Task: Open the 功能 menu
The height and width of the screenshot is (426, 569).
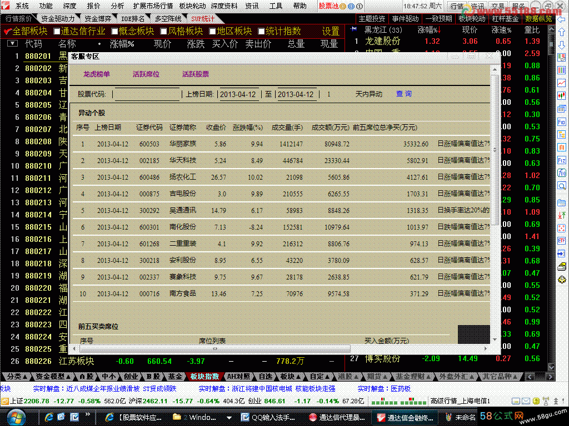Action: pyautogui.click(x=46, y=6)
